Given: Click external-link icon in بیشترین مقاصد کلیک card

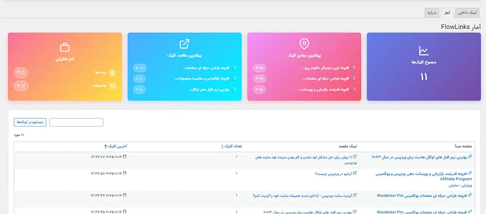Looking at the screenshot, I should [184, 44].
